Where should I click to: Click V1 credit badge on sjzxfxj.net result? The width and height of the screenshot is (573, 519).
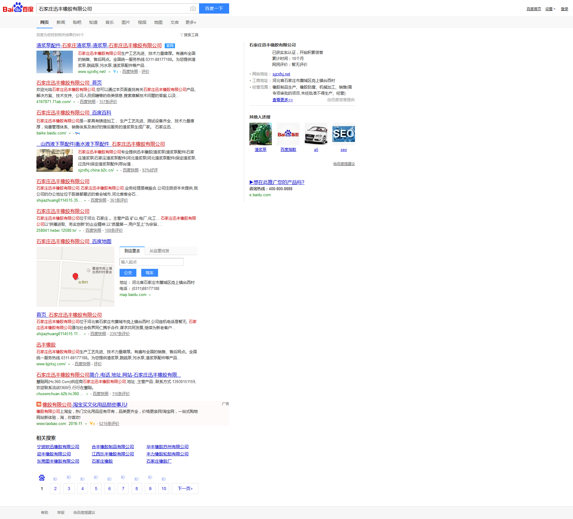(x=116, y=72)
